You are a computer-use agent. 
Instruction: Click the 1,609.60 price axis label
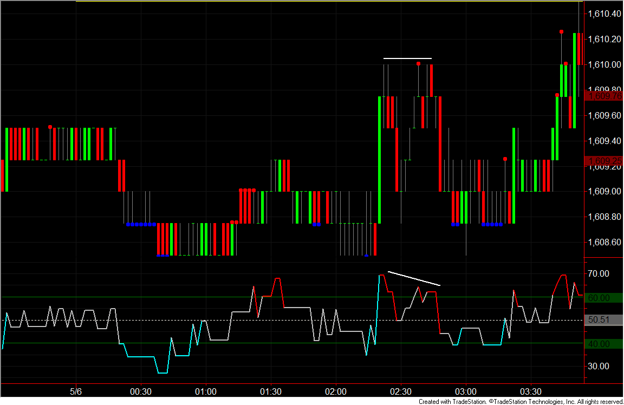[x=604, y=115]
